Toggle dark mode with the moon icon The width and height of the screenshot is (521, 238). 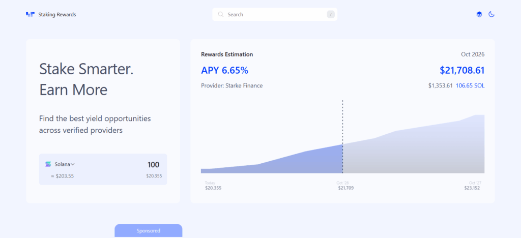pyautogui.click(x=491, y=15)
